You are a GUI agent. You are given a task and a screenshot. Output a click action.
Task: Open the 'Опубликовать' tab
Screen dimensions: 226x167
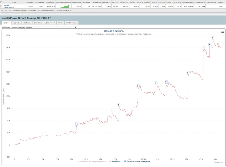72,23
